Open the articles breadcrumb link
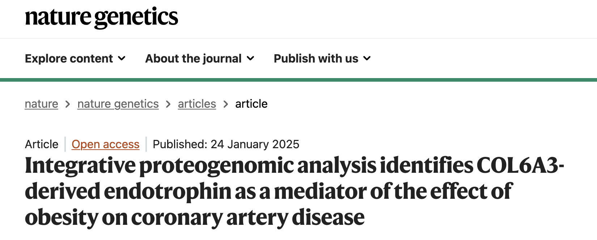 coord(196,104)
